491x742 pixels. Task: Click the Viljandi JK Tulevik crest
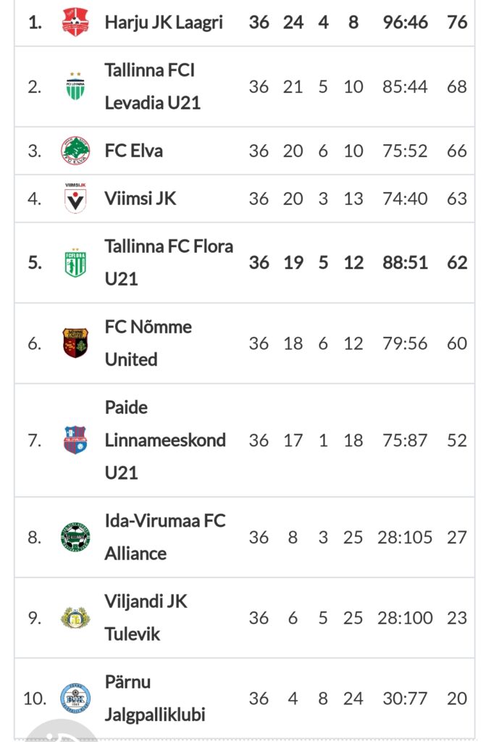click(x=75, y=617)
